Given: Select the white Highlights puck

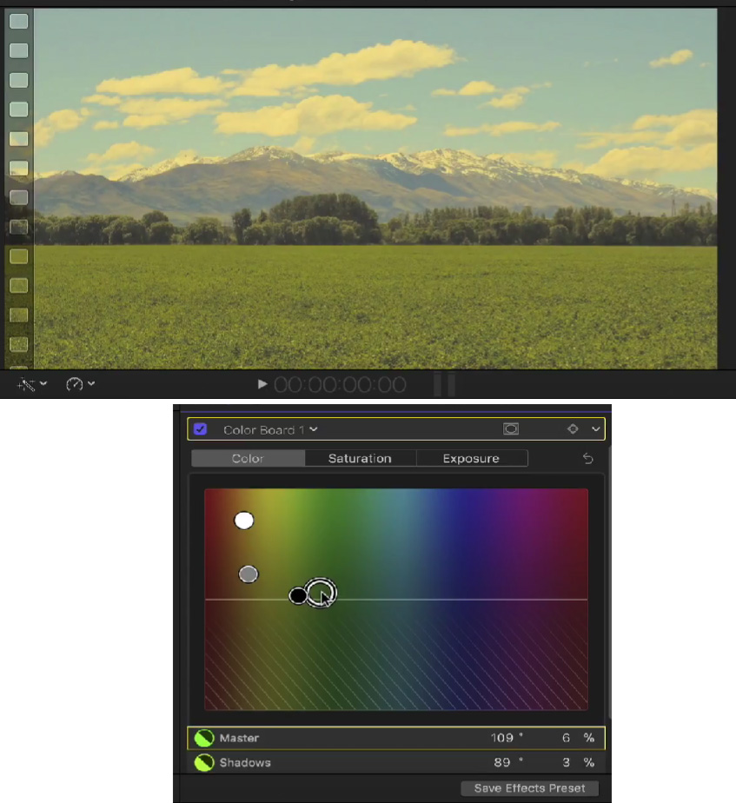Looking at the screenshot, I should click(244, 521).
